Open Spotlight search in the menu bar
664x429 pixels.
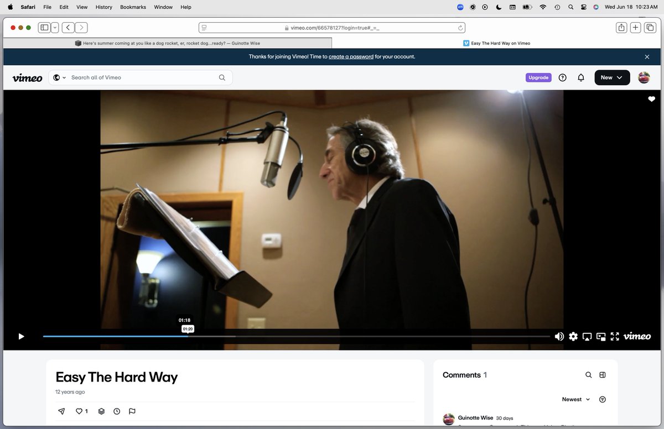[570, 7]
